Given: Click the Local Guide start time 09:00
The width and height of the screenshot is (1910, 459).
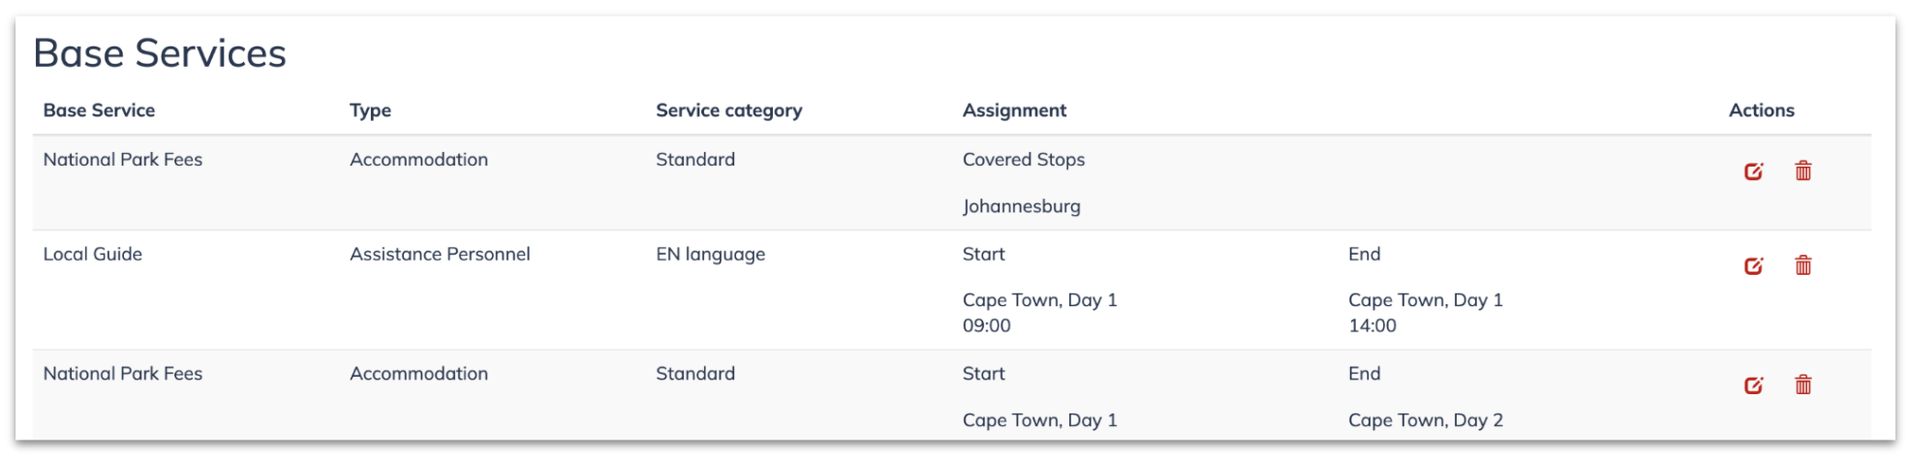Looking at the screenshot, I should tap(986, 325).
